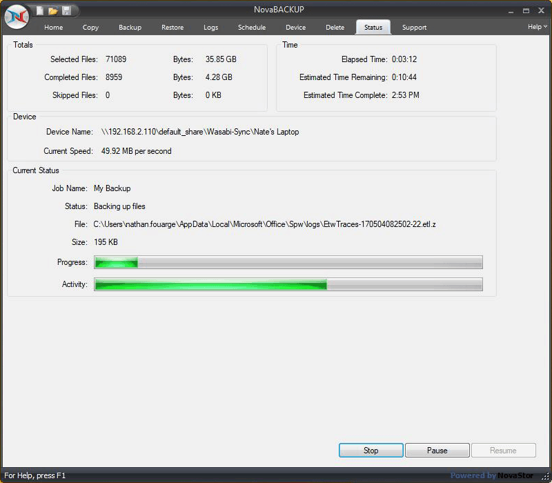552x483 pixels.
Task: Open the Schedule tab
Action: click(252, 28)
